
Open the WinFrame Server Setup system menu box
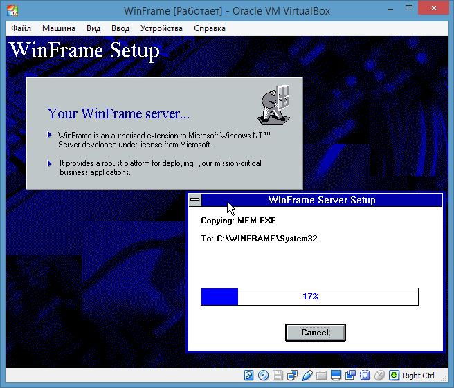[x=195, y=200]
